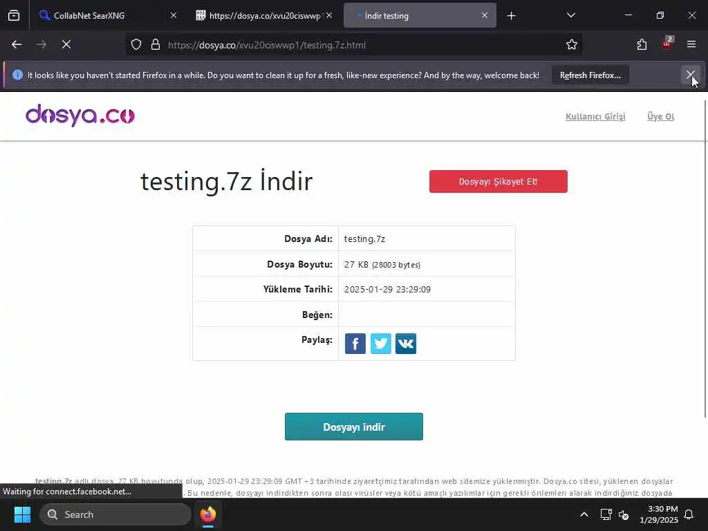
Task: Show hidden system tray icons
Action: [x=584, y=514]
